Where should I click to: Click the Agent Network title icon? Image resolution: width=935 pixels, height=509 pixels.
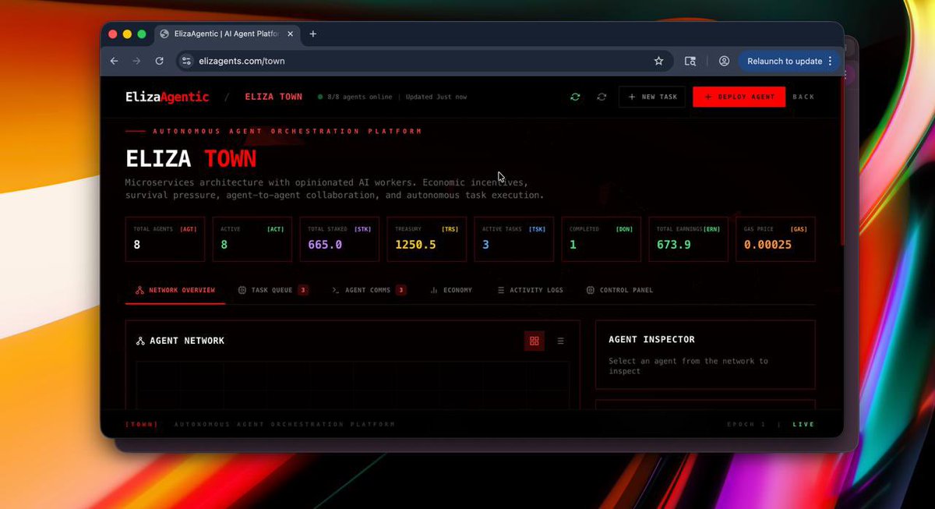pyautogui.click(x=140, y=341)
